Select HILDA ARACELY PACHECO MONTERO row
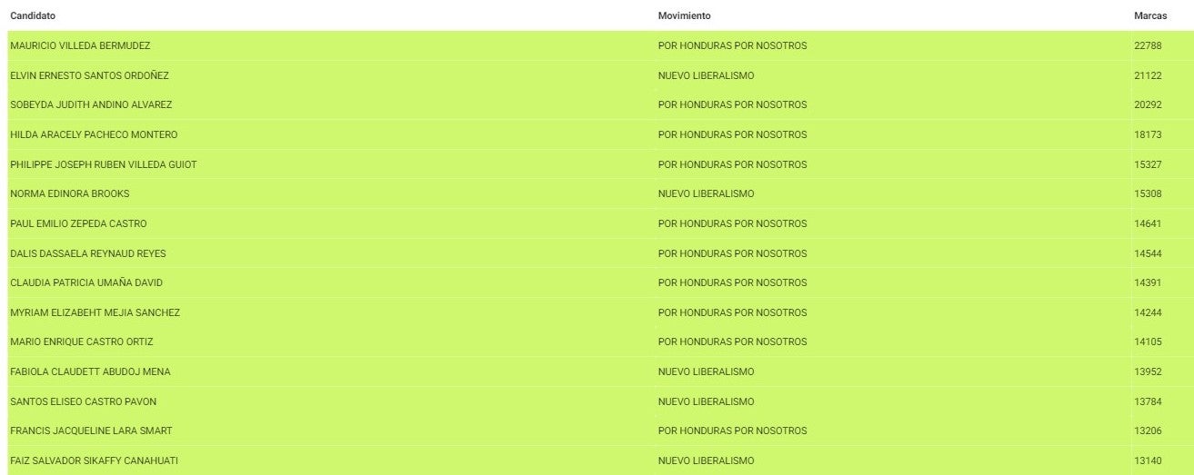The width and height of the screenshot is (1194, 475). point(94,134)
